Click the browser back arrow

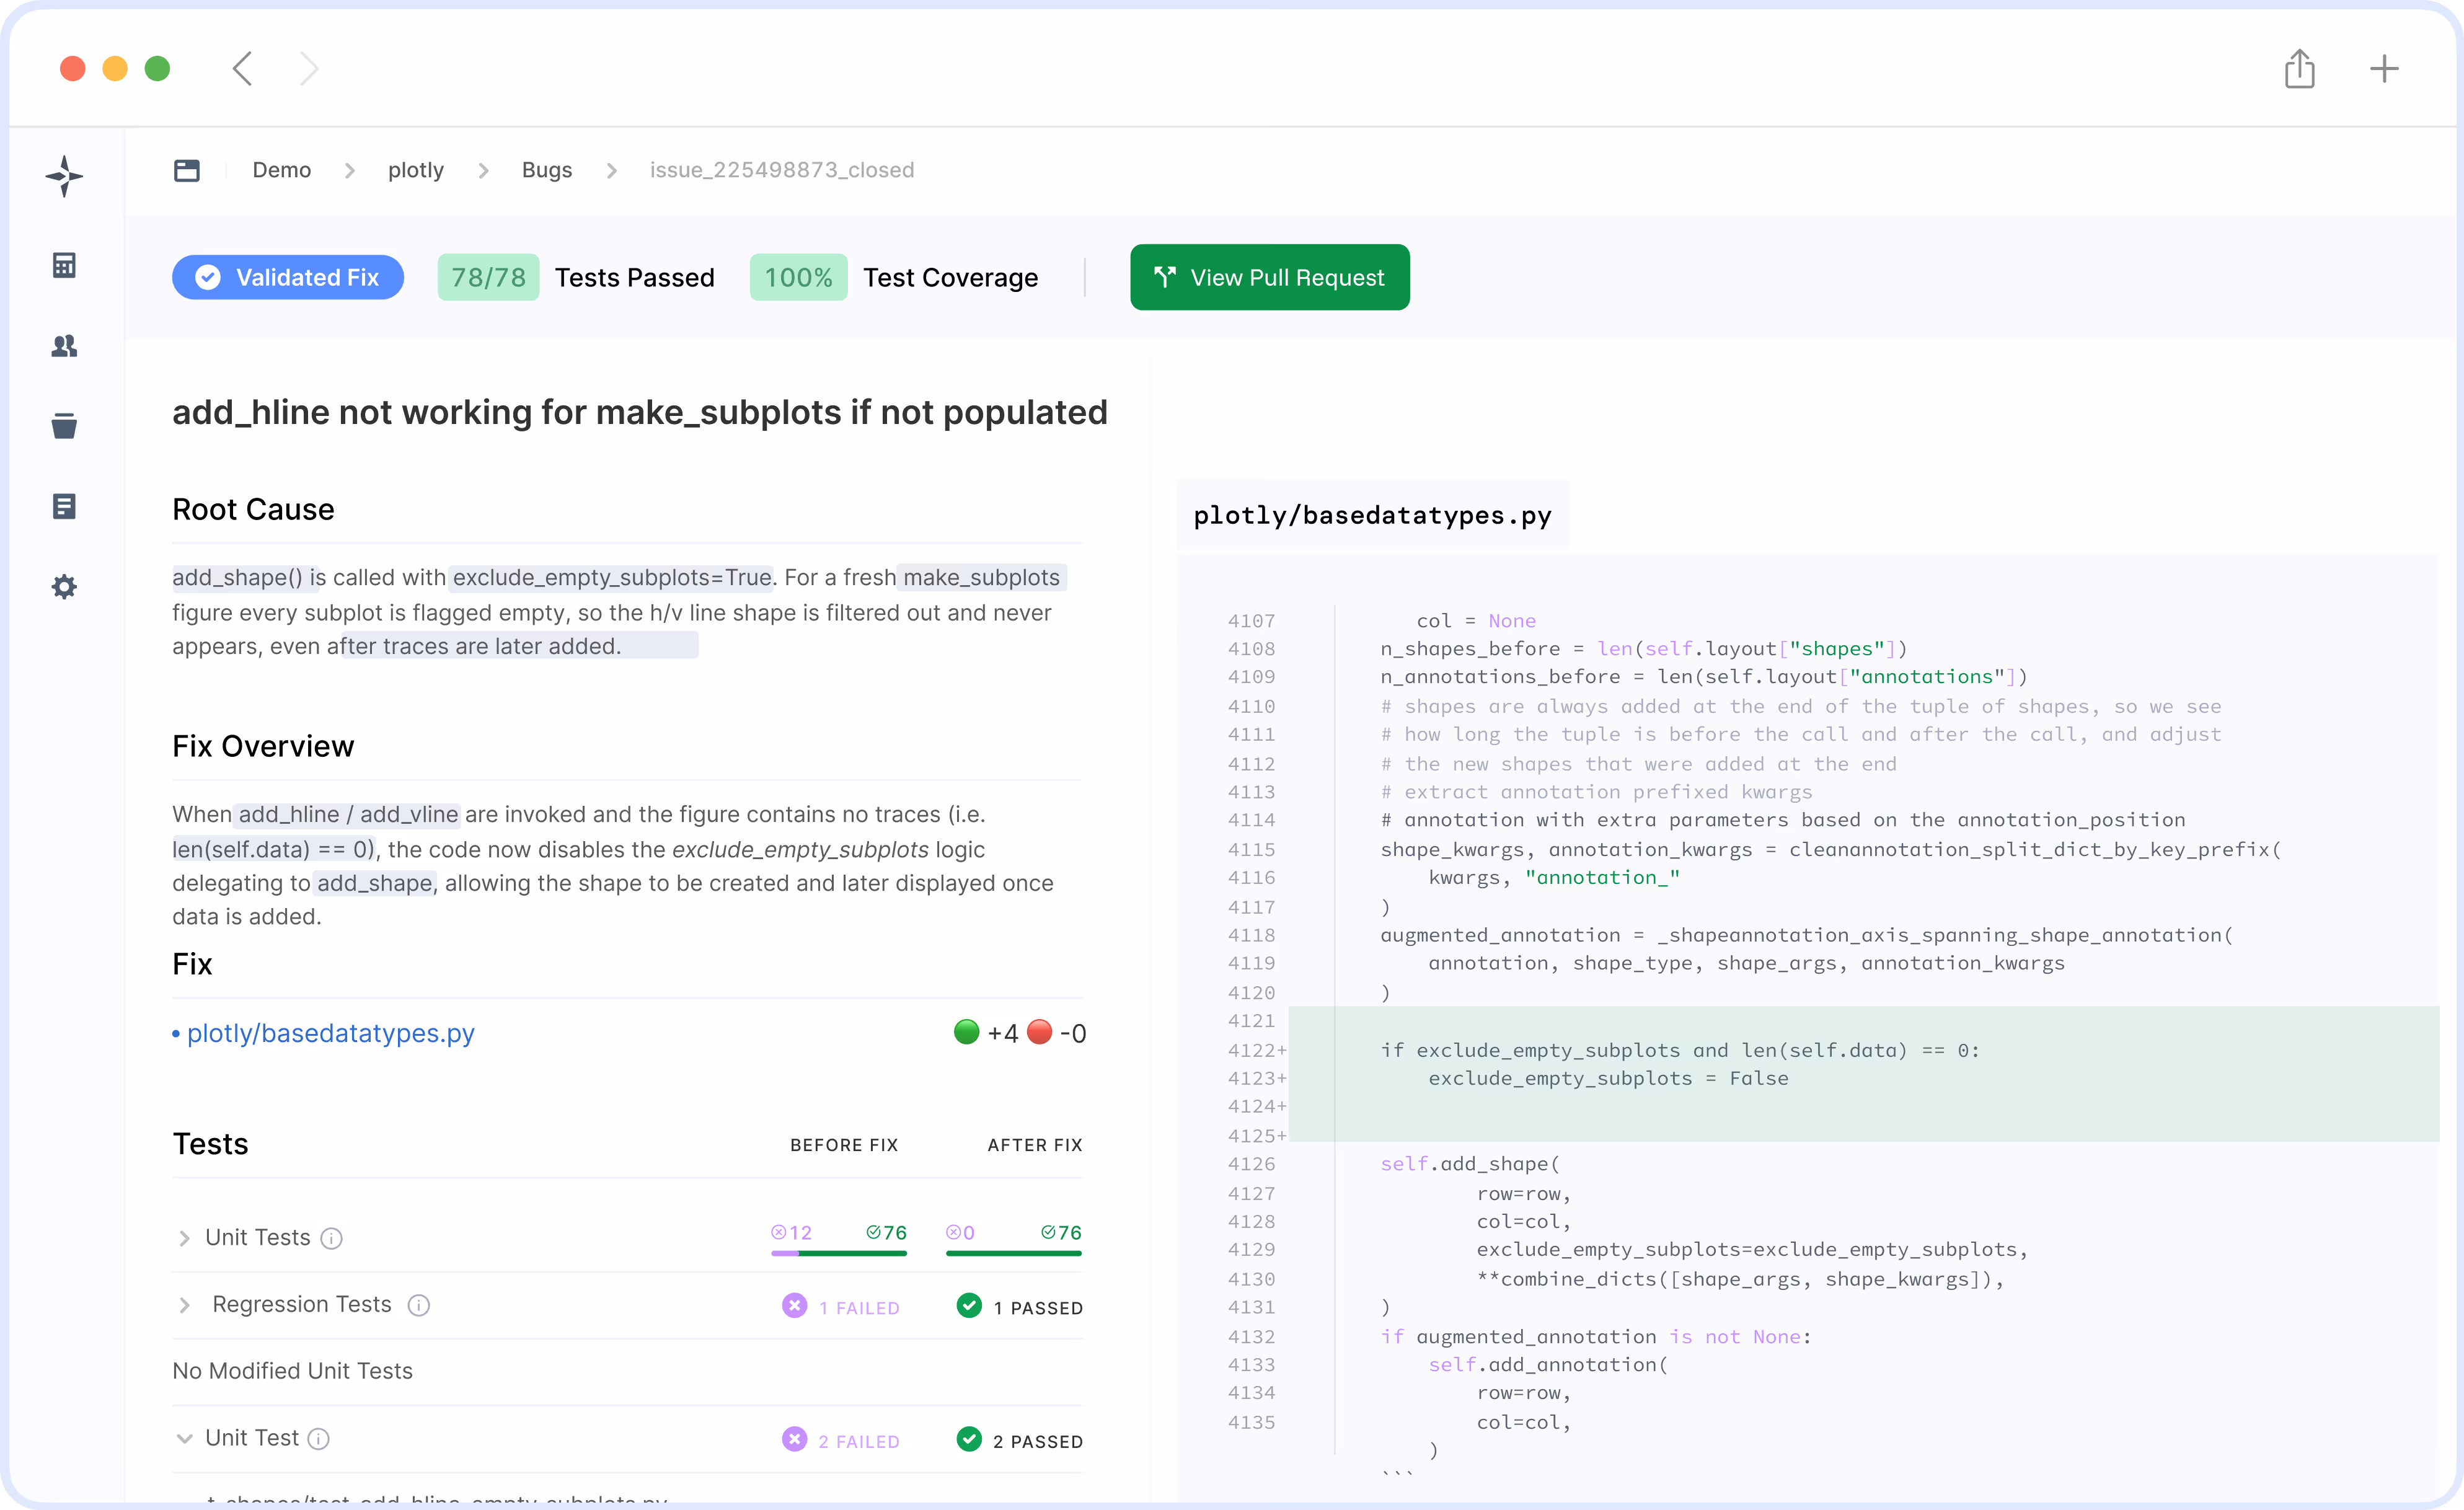coord(242,69)
